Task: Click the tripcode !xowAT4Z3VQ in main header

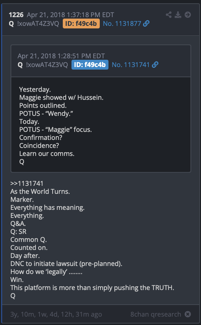Action: (x=38, y=24)
